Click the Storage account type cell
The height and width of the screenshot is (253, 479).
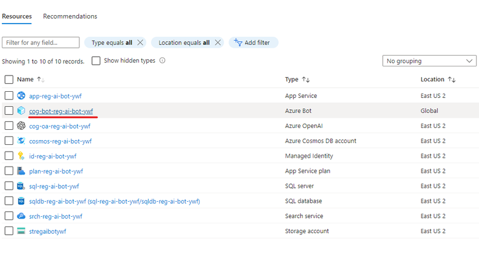pos(307,231)
